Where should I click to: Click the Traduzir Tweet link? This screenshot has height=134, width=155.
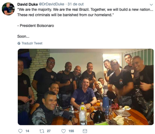tap(32, 43)
